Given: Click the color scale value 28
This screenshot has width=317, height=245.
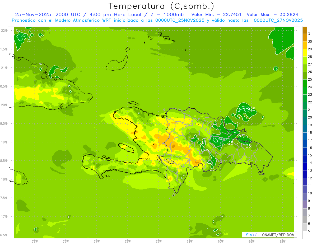Looking at the screenshot, I should pos(310,57).
